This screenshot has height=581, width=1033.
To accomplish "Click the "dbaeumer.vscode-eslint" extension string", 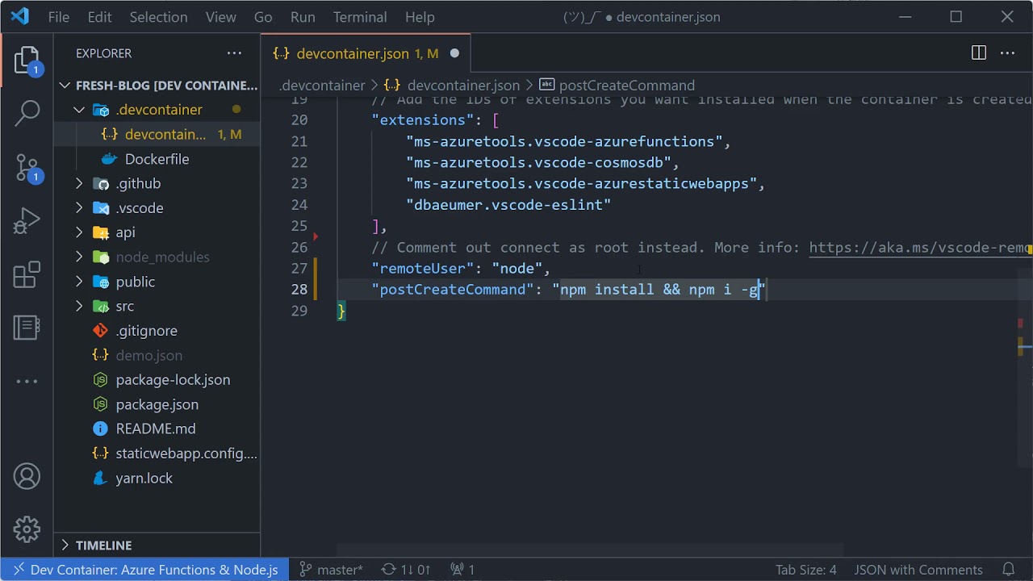I will [x=508, y=205].
